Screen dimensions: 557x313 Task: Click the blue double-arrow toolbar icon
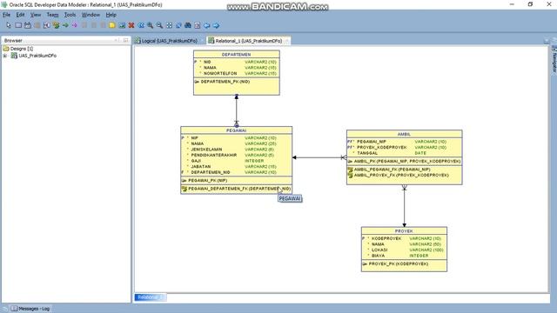[x=141, y=25]
